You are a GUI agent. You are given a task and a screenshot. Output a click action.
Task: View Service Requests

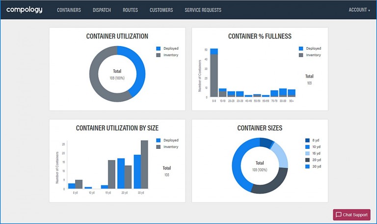203,10
